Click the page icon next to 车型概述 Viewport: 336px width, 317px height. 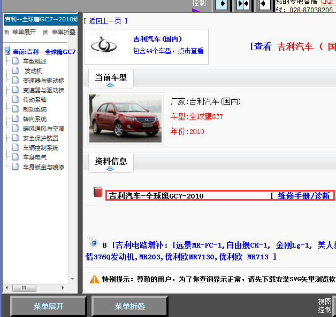[x=15, y=61]
